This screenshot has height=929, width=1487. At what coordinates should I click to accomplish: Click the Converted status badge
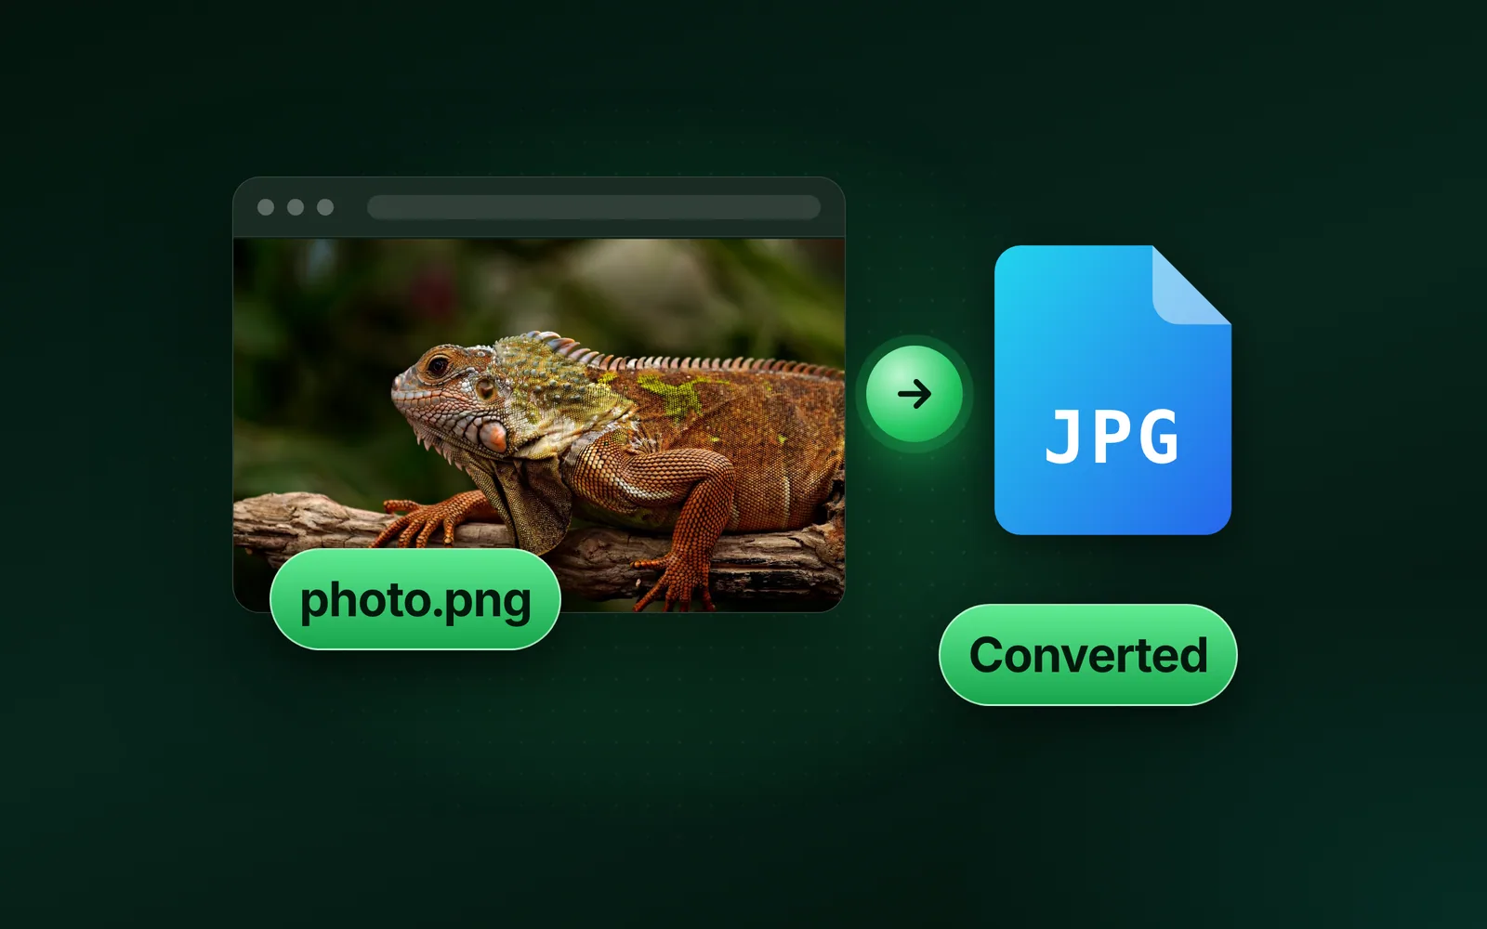pyautogui.click(x=1088, y=655)
